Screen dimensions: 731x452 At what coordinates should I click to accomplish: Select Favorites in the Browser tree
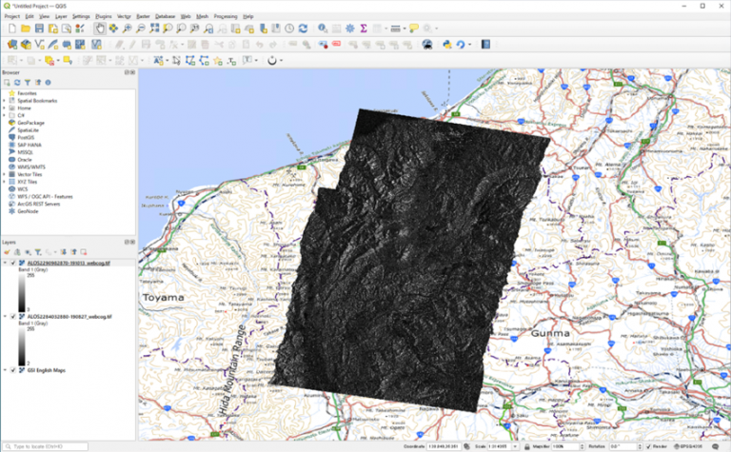click(x=27, y=93)
